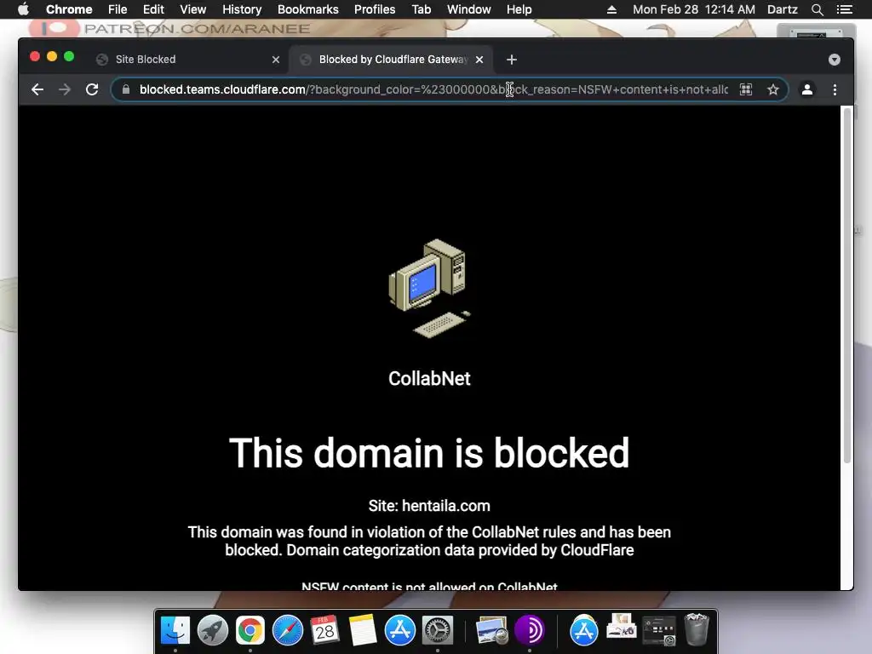Open System Preferences from the dock
Image resolution: width=872 pixels, height=654 pixels.
tap(438, 630)
